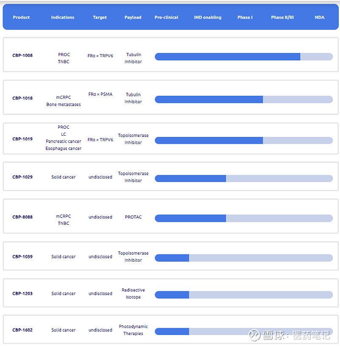Screen dimensions: 340x346
Task: Click the FRα × PSMA target cell
Action: coord(100,95)
